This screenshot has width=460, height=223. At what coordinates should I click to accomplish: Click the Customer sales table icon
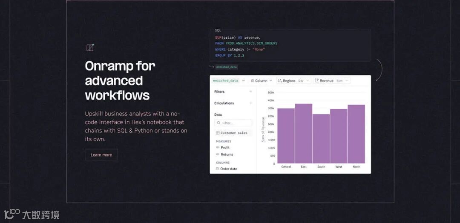click(x=218, y=133)
